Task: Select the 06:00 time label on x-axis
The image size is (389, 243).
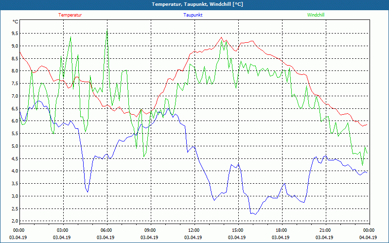Action: click(x=106, y=230)
